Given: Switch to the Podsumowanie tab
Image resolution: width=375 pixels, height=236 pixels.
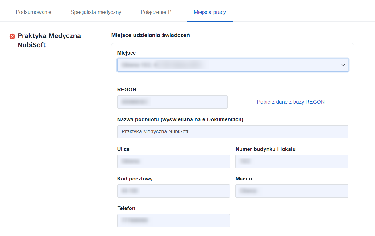Looking at the screenshot, I should click(33, 12).
